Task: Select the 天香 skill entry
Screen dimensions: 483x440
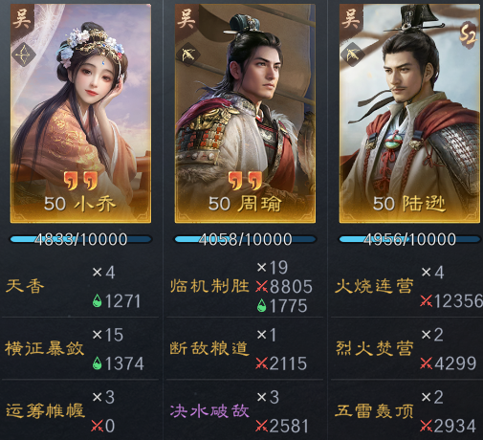Action: pyautogui.click(x=26, y=286)
